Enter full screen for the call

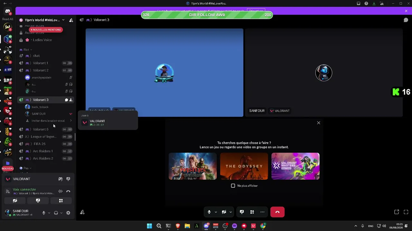(406, 212)
